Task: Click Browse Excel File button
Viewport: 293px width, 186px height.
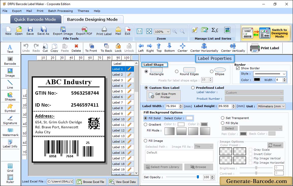Action: pyautogui.click(x=91, y=182)
